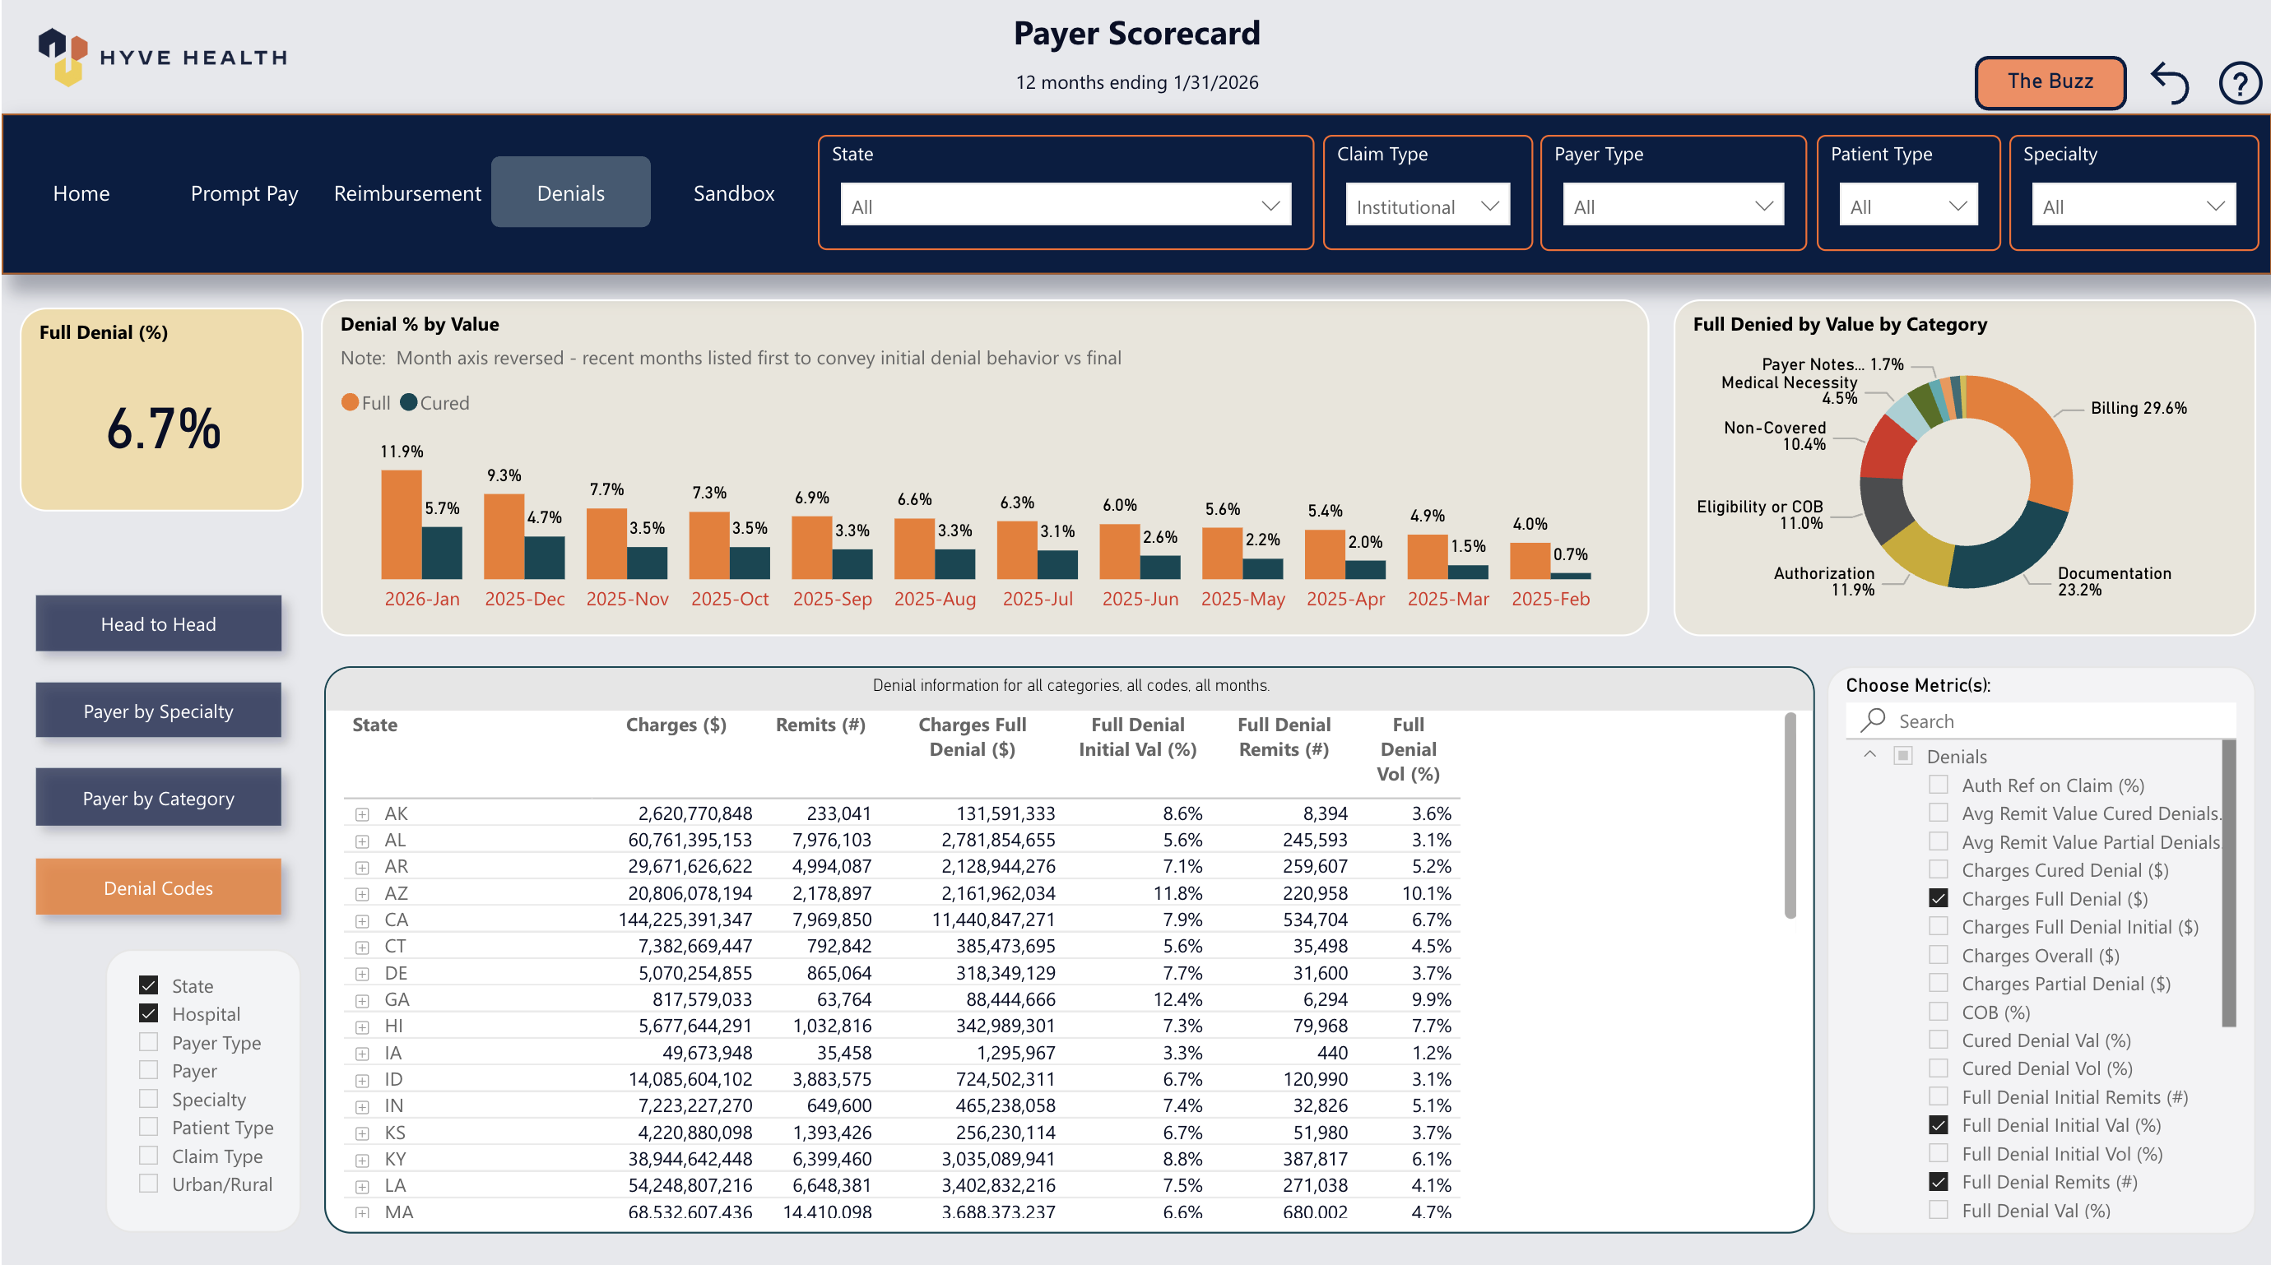Click the search magnifier icon in metrics
The height and width of the screenshot is (1265, 2271).
pos(1873,721)
